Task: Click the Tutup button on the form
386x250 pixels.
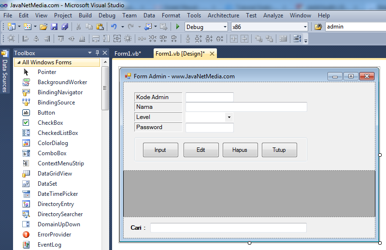Action: pyautogui.click(x=279, y=150)
